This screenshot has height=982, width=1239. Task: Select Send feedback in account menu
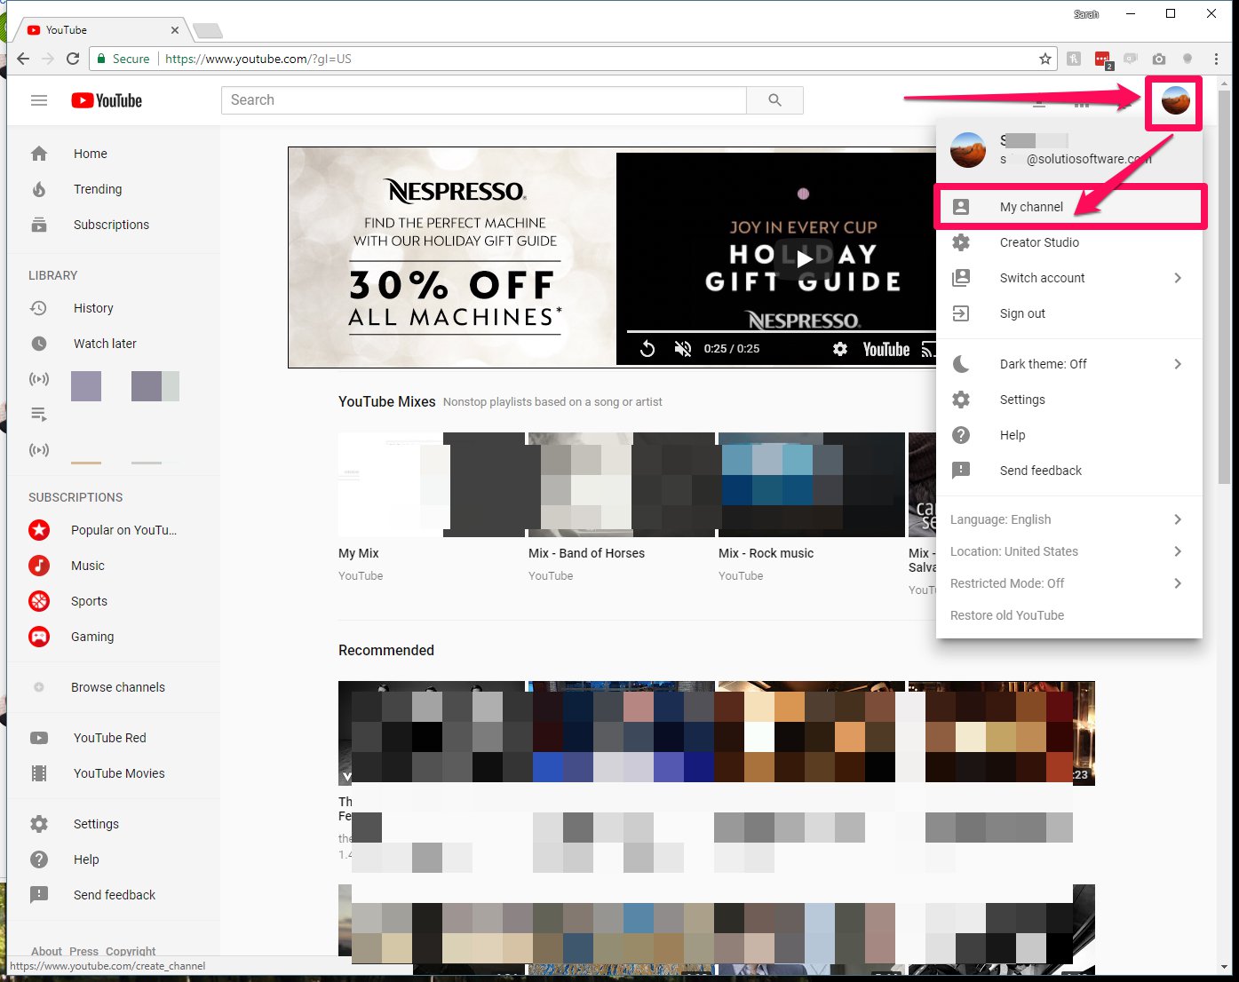[x=1069, y=471]
